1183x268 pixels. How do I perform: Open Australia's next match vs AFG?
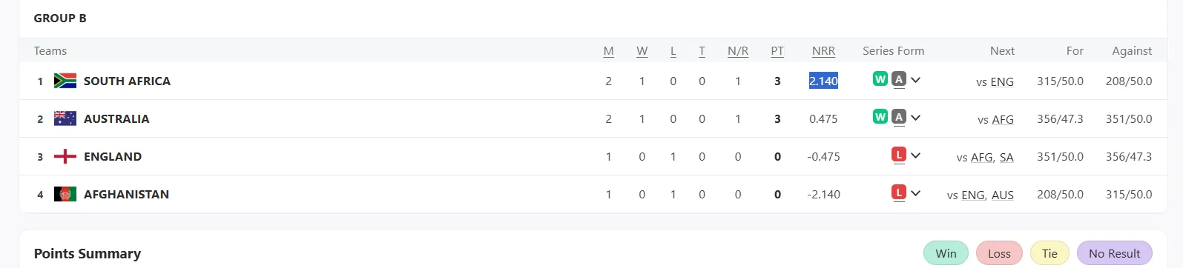pos(995,119)
